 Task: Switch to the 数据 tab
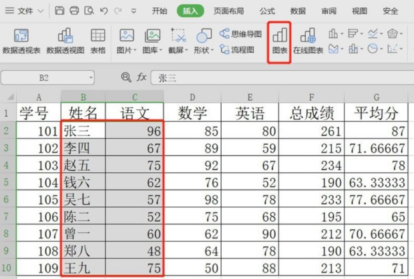pyautogui.click(x=298, y=11)
